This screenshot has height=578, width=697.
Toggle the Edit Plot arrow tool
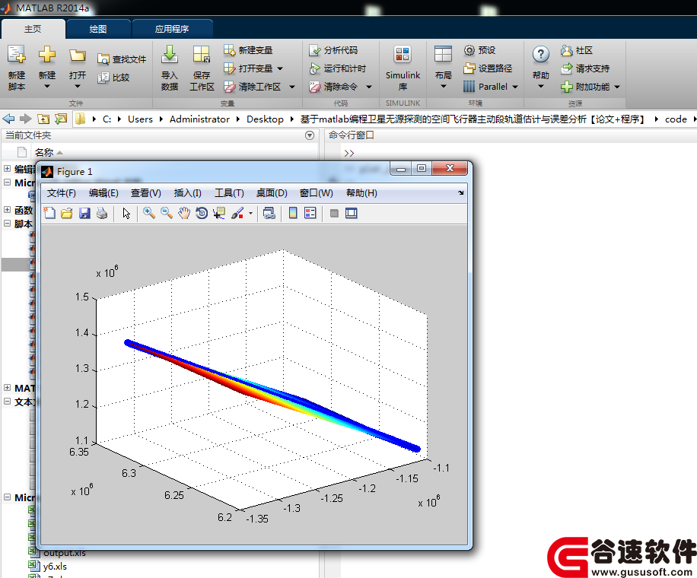(126, 213)
